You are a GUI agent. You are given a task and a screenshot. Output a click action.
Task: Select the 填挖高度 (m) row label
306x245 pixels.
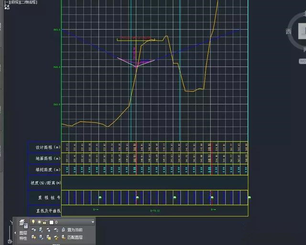pos(48,169)
